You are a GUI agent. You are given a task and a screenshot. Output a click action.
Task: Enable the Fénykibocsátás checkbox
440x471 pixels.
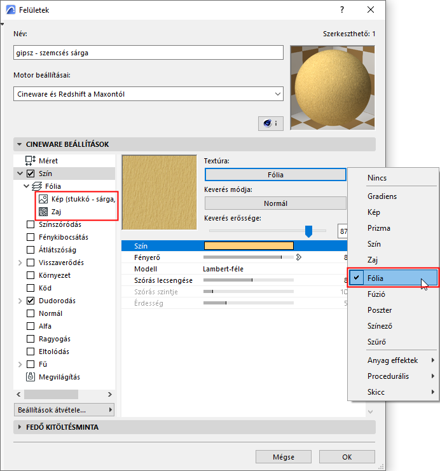click(31, 237)
